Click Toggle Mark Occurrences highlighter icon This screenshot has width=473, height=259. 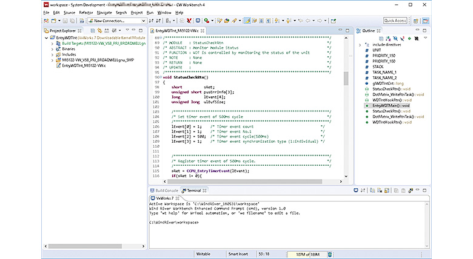click(x=248, y=21)
